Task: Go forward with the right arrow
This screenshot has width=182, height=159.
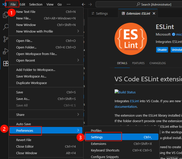Action: pyautogui.click(x=90, y=5)
